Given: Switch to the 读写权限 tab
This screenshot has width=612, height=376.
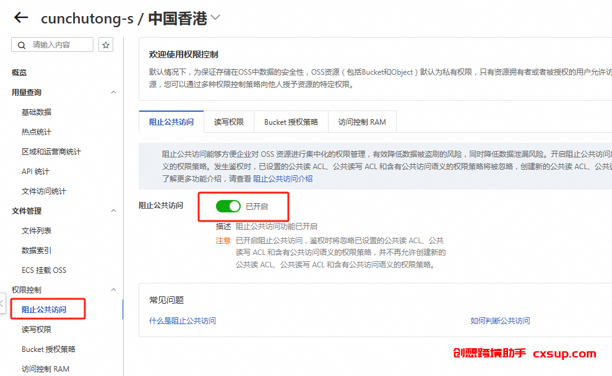Looking at the screenshot, I should click(x=229, y=122).
